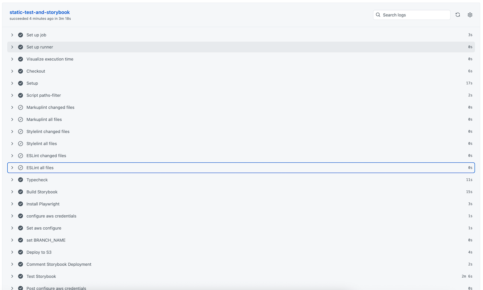Click the Search logs input field
The image size is (483, 290).
click(415, 15)
